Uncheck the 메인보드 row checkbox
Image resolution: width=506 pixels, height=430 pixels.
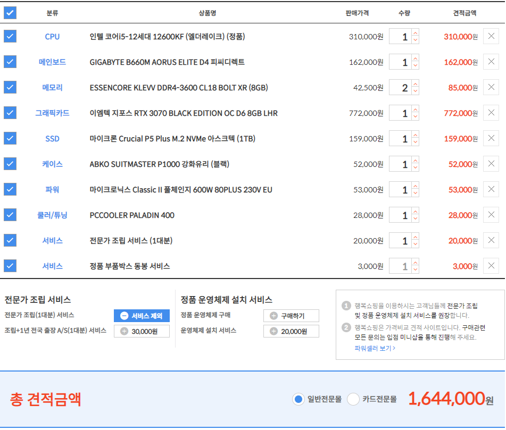point(10,62)
